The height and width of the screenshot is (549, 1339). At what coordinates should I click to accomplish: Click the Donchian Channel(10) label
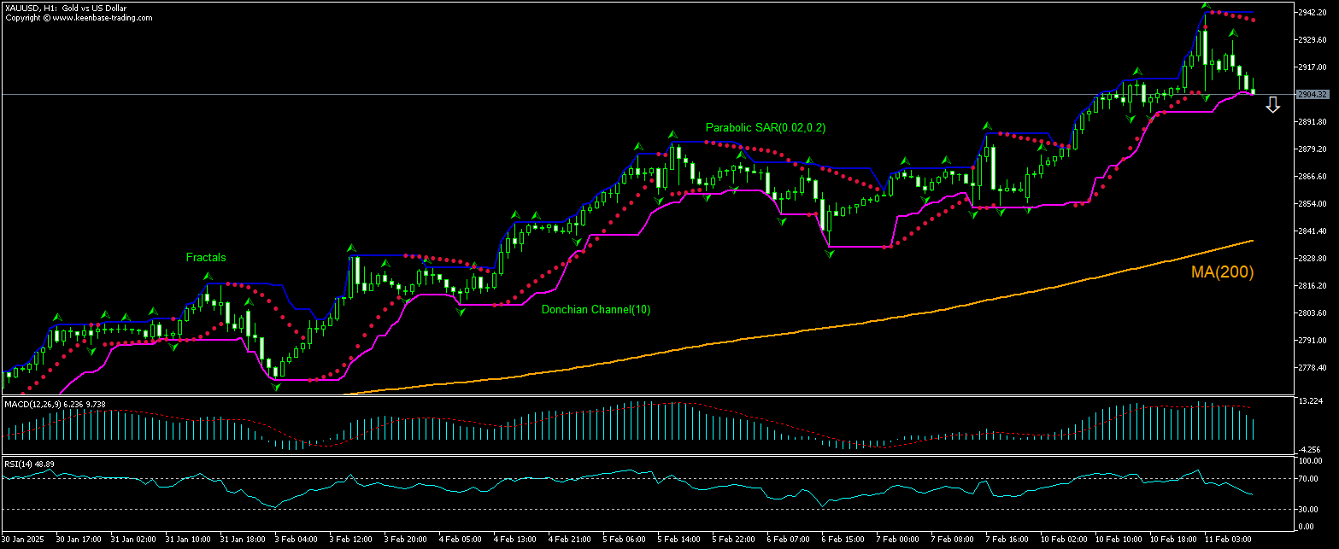(596, 310)
